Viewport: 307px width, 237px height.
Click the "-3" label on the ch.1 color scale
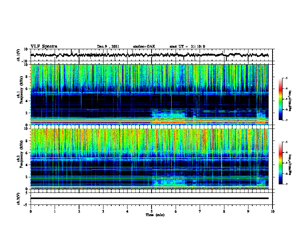286,78
